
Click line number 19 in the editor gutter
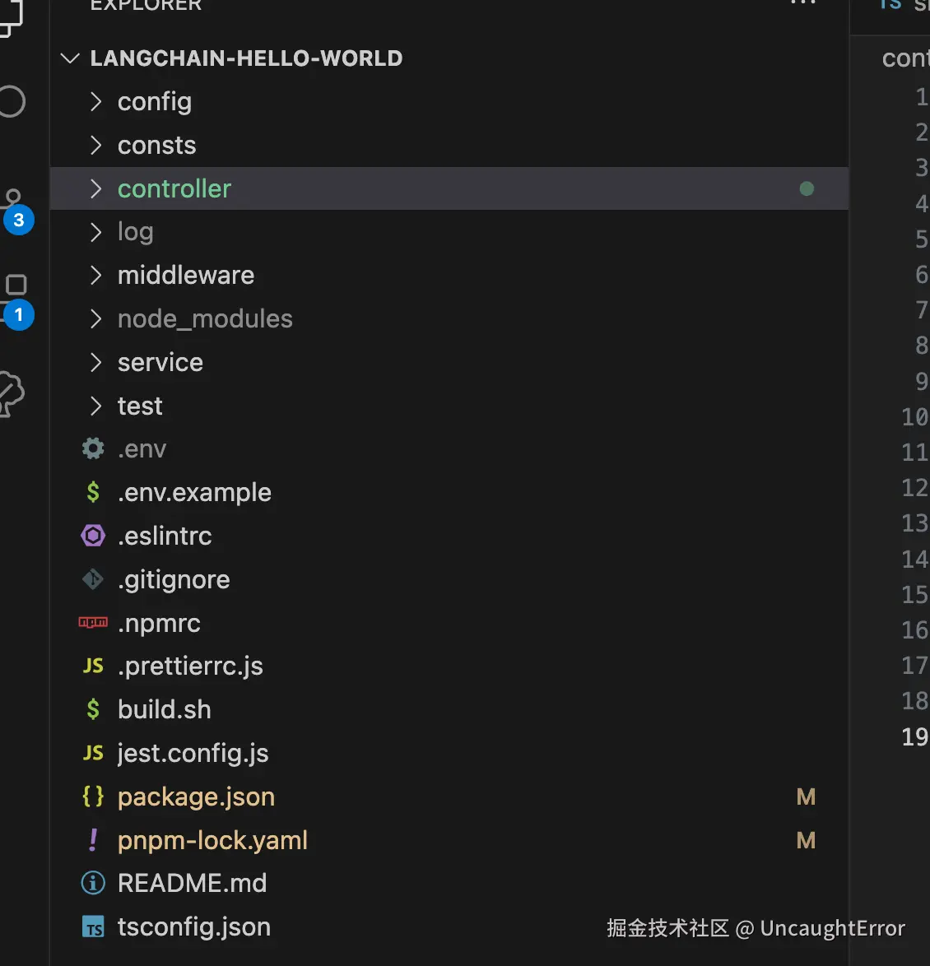[914, 736]
